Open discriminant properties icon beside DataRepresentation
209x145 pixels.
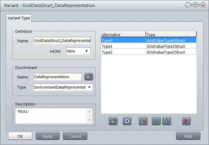click(88, 77)
